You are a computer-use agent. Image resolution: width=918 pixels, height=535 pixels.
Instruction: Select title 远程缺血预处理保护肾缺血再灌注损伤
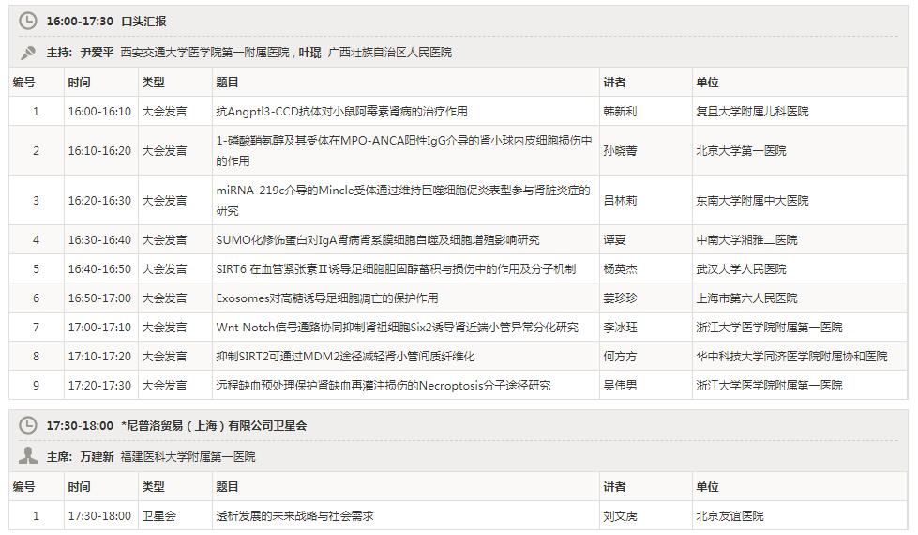pos(384,385)
